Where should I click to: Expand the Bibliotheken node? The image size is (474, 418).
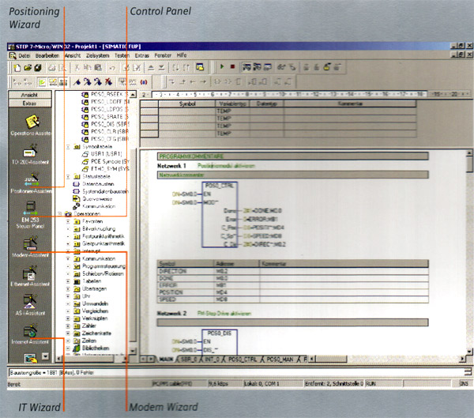pos(68,348)
